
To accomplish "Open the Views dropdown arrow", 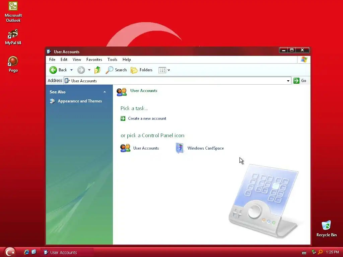I will click(x=169, y=70).
